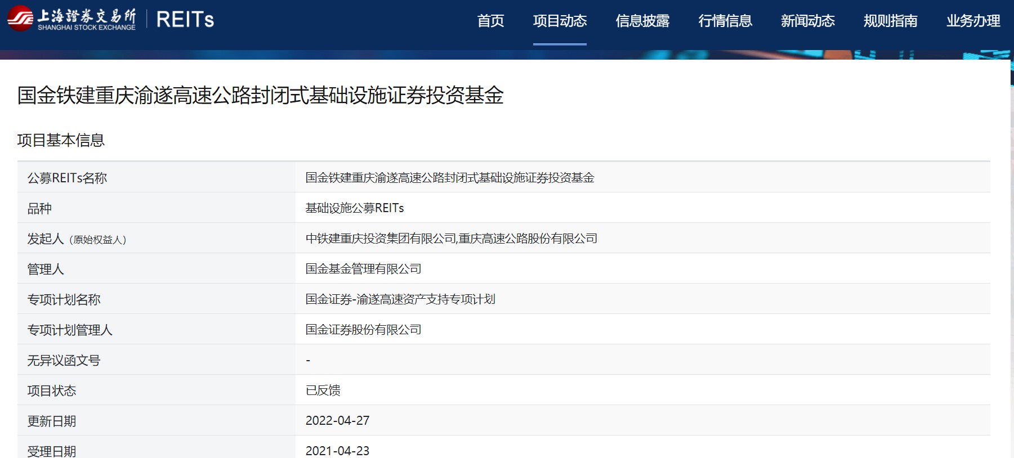Click the fund name value in 公募REITs名称 row

449,178
